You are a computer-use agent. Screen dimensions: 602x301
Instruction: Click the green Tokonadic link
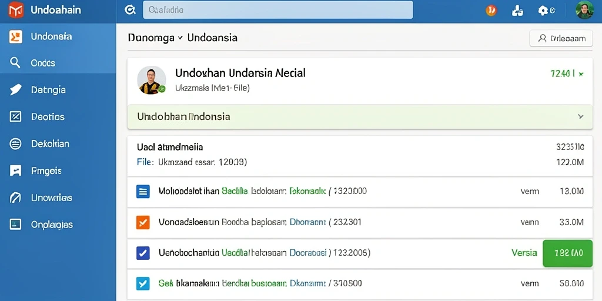pyautogui.click(x=307, y=191)
